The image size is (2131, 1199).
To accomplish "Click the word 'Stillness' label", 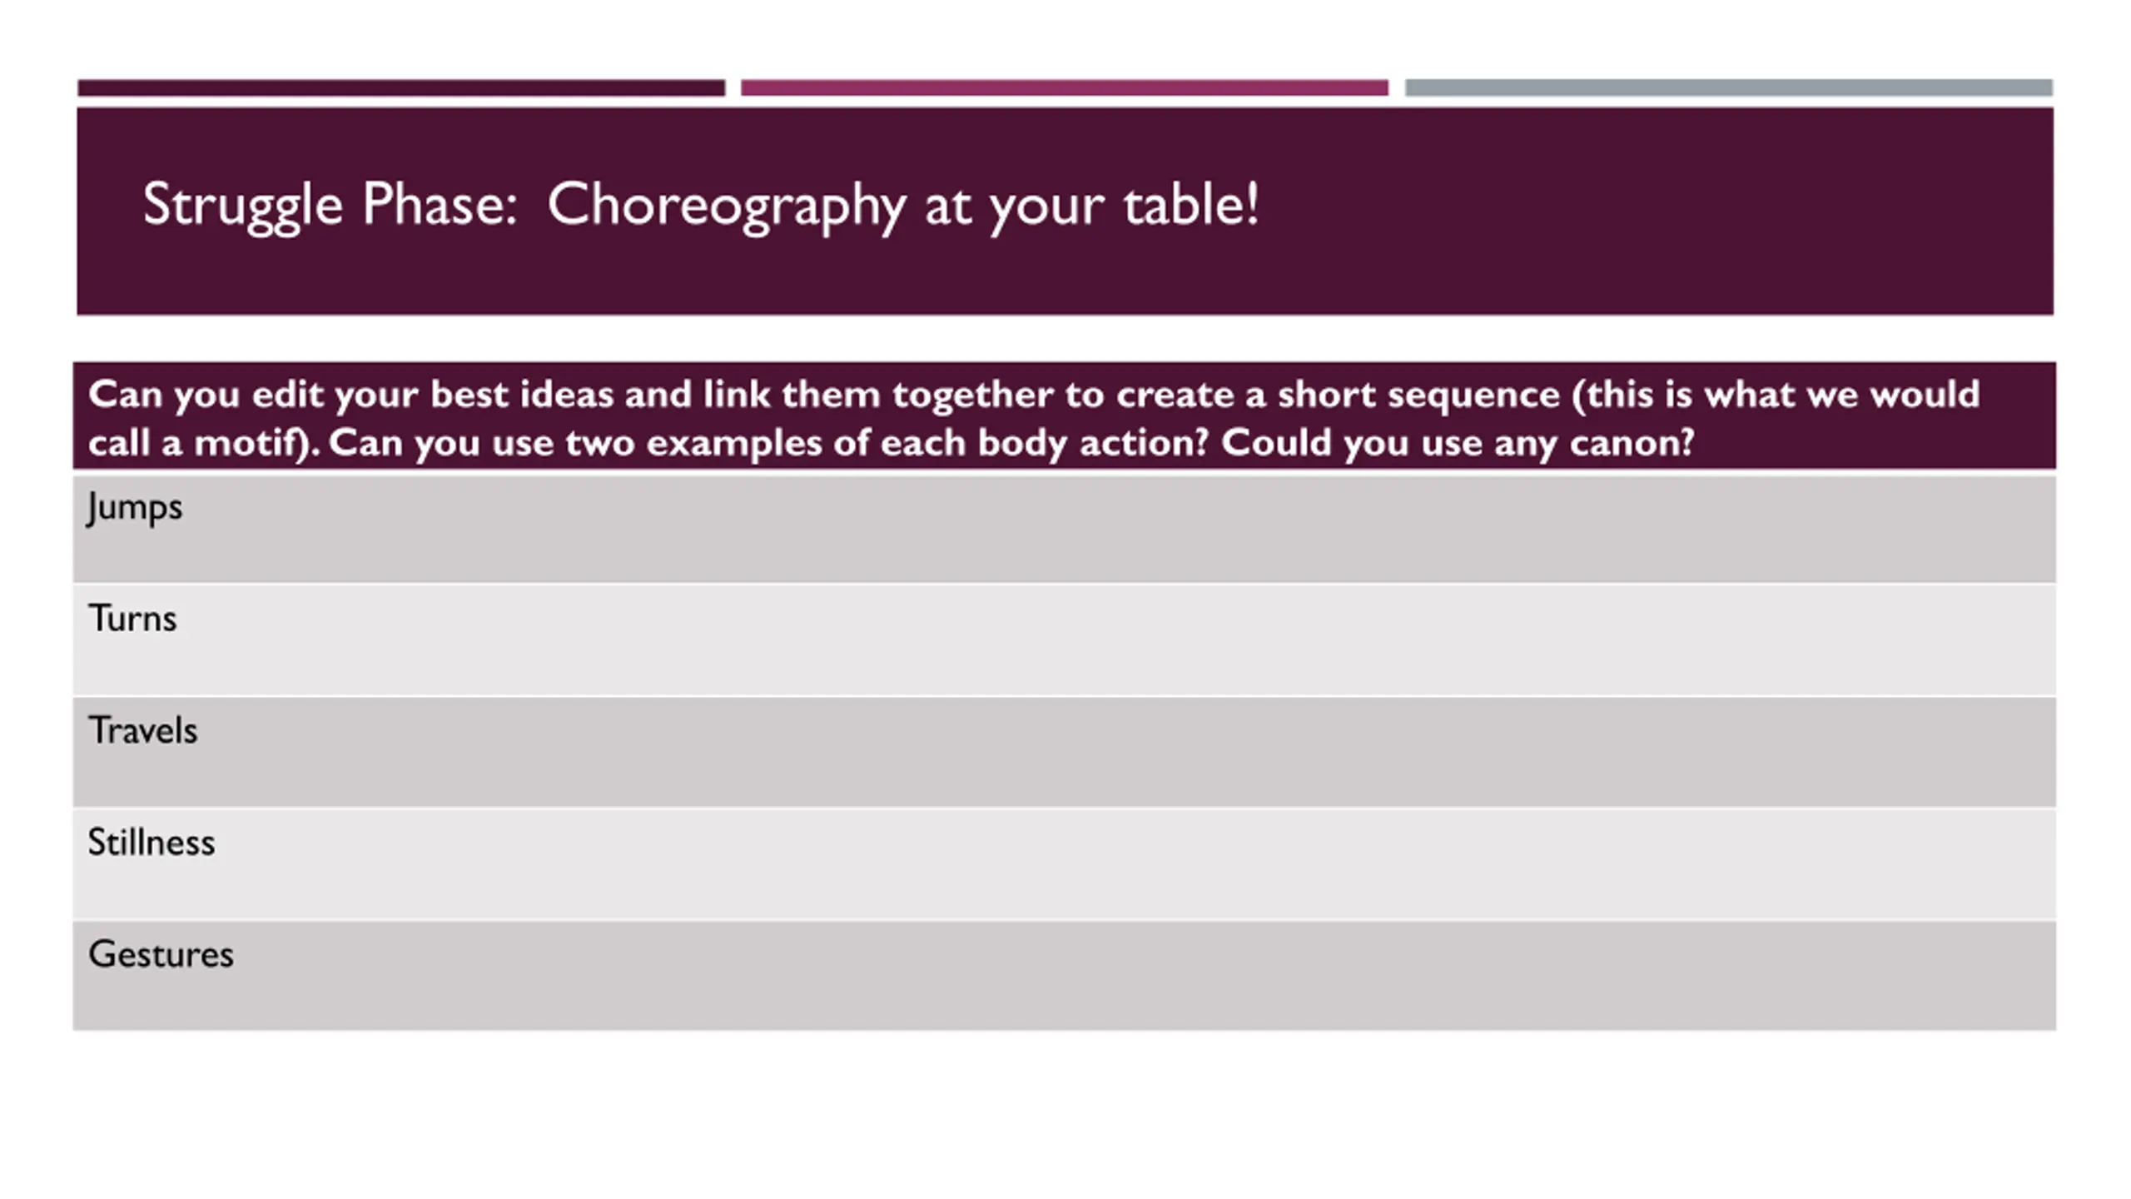I will [x=152, y=842].
